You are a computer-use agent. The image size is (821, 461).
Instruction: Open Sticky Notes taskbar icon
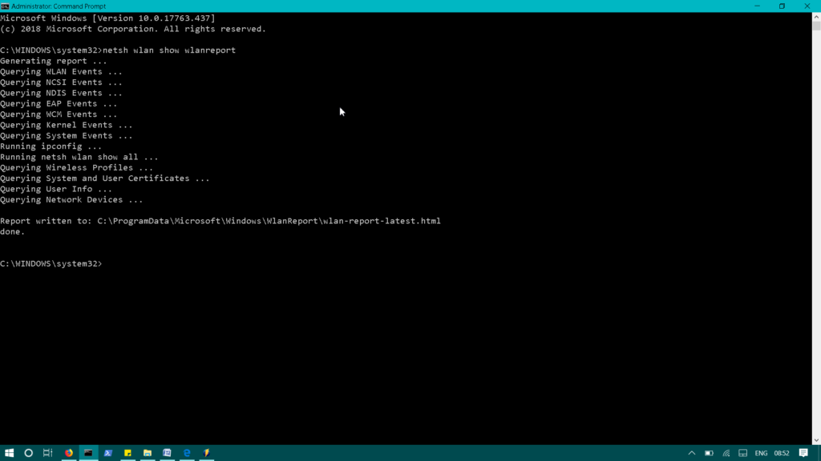pos(127,453)
